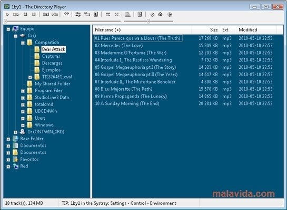
Task: Expand the D: (ONTWIN_SRD) drive
Action: point(16,132)
